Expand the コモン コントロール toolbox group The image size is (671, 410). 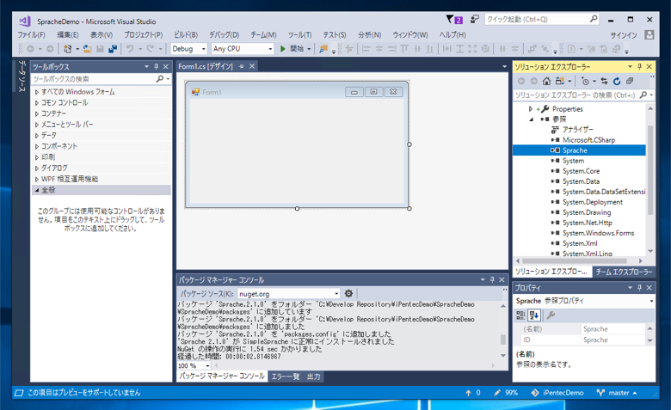coord(37,102)
